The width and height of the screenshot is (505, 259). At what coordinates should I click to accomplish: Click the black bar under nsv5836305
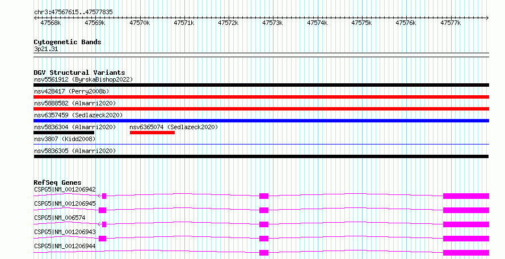coord(261,156)
